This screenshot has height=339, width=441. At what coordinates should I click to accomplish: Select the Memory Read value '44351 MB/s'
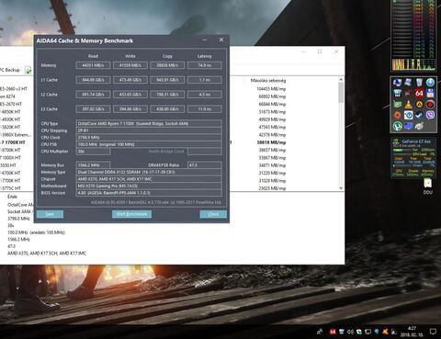click(93, 65)
